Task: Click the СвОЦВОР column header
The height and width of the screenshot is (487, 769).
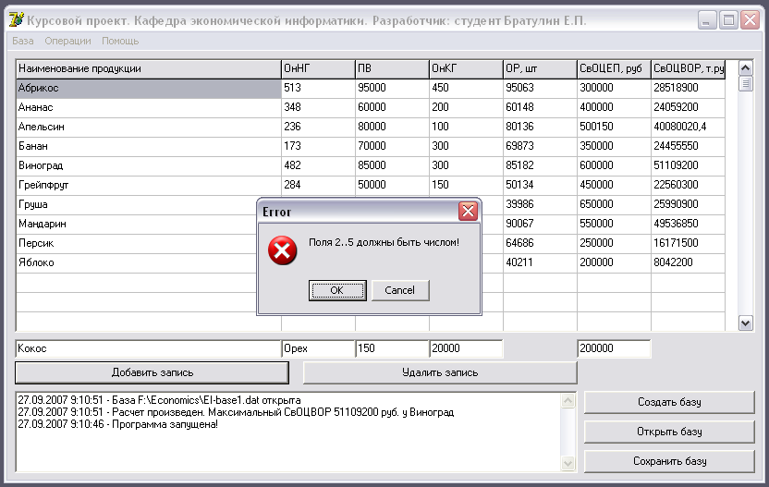Action: pyautogui.click(x=688, y=69)
